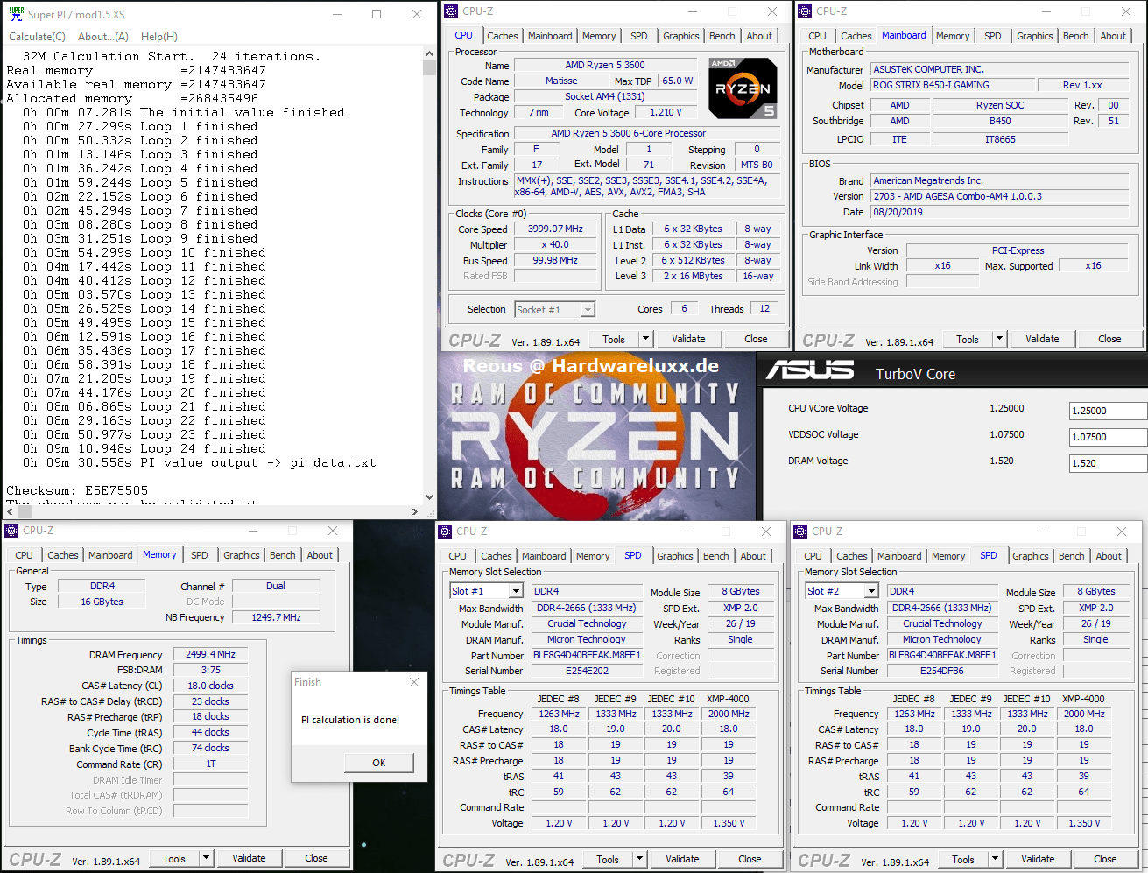Click Super PI vertical scrollbar up arrow
1148x873 pixels.
pos(429,54)
